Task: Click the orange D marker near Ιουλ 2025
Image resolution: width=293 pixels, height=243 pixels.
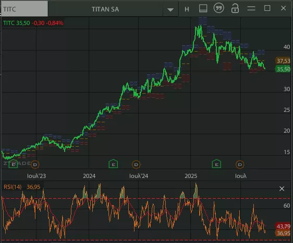Action: (240, 164)
